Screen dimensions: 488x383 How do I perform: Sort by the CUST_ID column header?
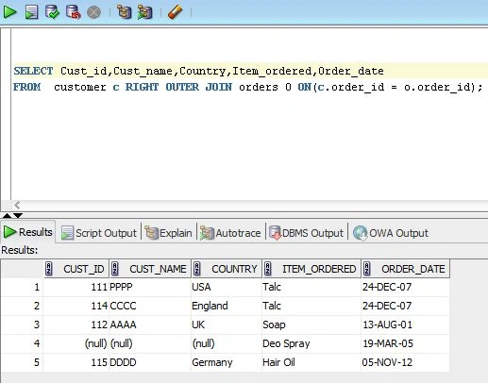coord(76,269)
